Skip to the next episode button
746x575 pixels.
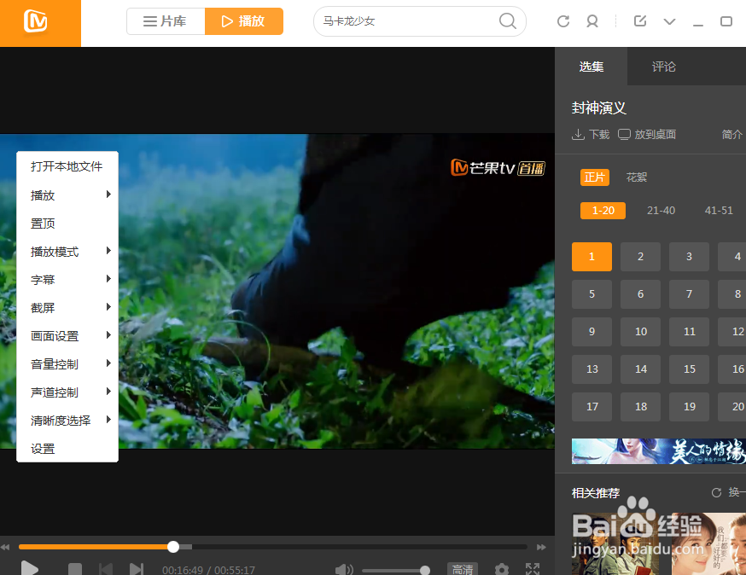click(x=137, y=569)
